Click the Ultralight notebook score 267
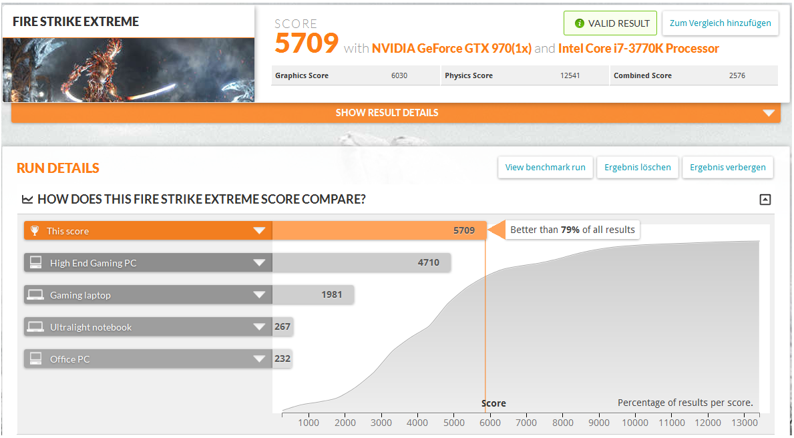The image size is (794, 438). [282, 326]
